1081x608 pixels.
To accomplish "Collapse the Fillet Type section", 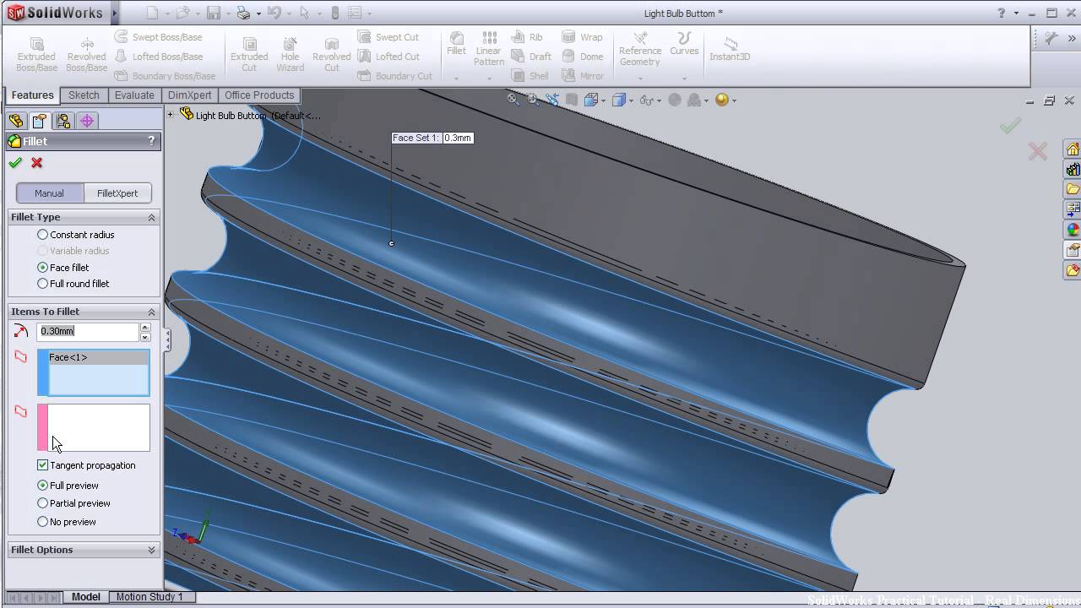I will pos(152,218).
